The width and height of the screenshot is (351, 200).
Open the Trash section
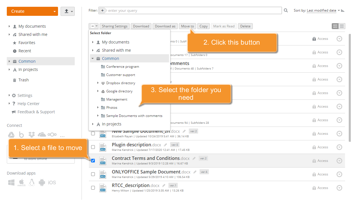23,80
